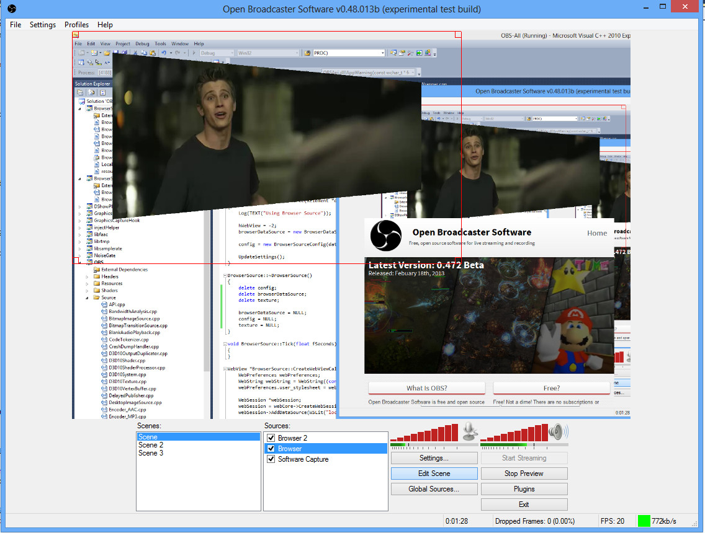The width and height of the screenshot is (705, 533).
Task: Open the OBS Settings menu
Action: coord(43,25)
